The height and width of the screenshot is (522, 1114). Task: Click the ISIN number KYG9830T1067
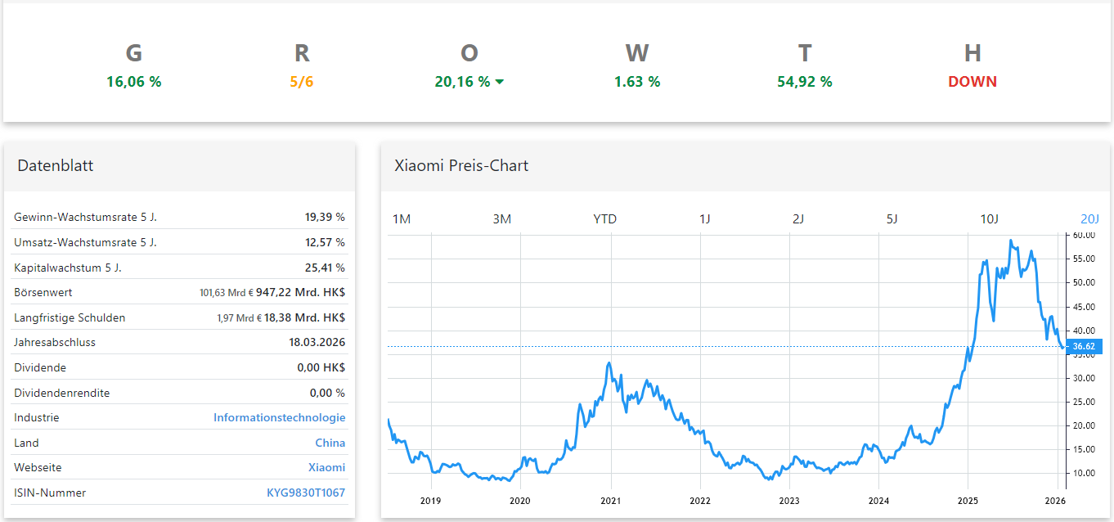pyautogui.click(x=306, y=493)
